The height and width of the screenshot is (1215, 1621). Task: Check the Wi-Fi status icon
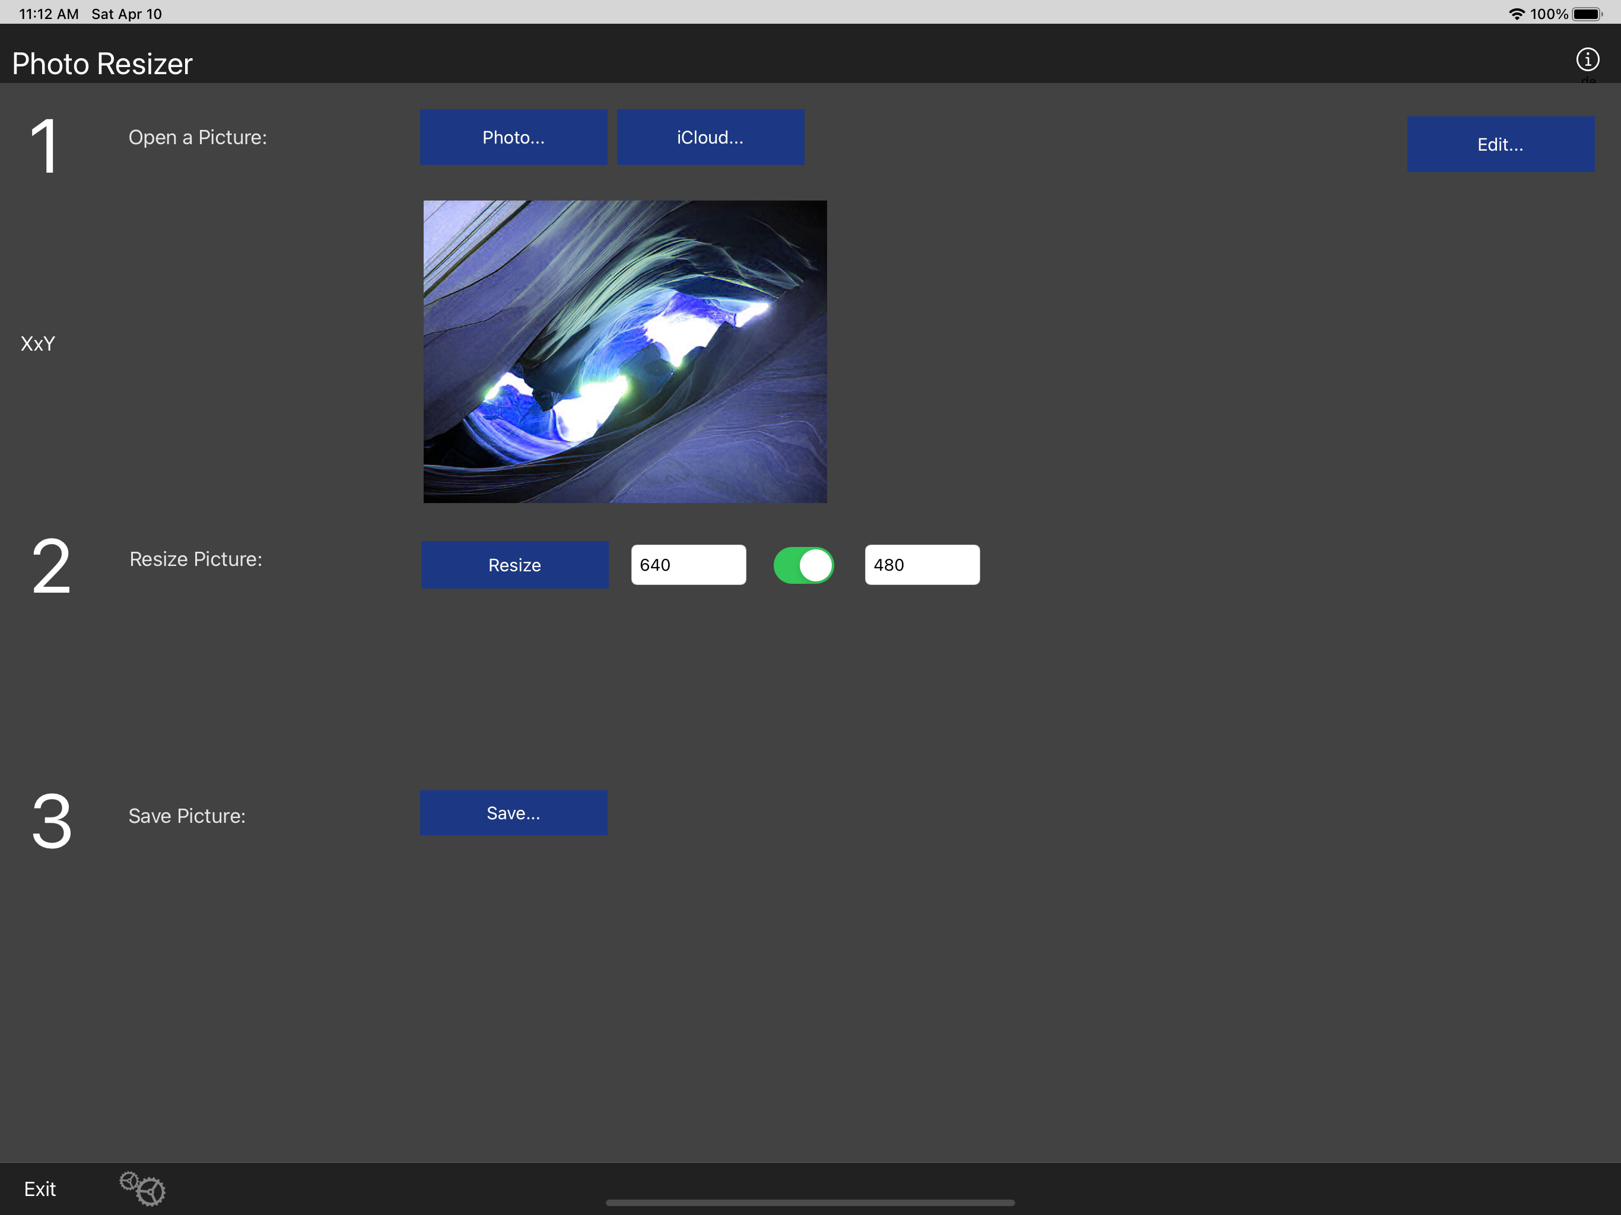(x=1517, y=14)
